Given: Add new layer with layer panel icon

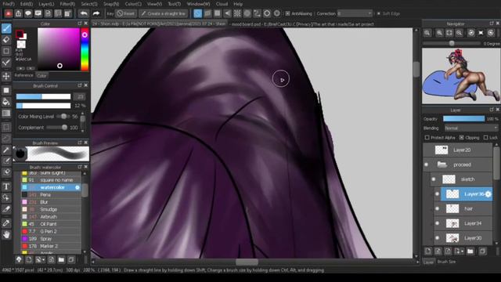Looking at the screenshot, I should 428,251.
